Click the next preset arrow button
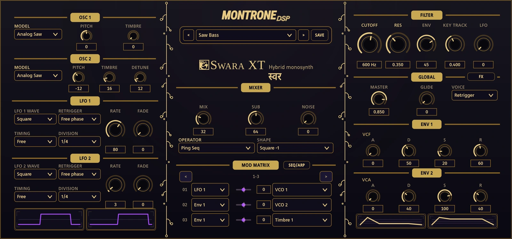 pyautogui.click(x=303, y=35)
